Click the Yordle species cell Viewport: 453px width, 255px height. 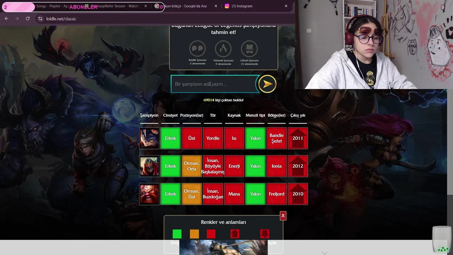213,138
